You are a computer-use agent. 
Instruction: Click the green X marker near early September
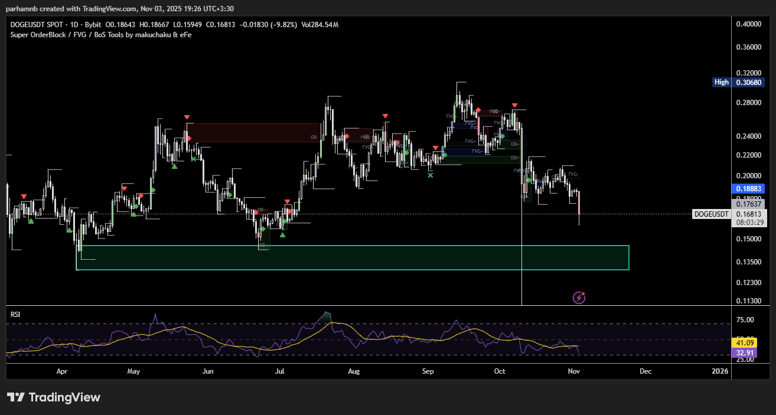click(x=430, y=175)
